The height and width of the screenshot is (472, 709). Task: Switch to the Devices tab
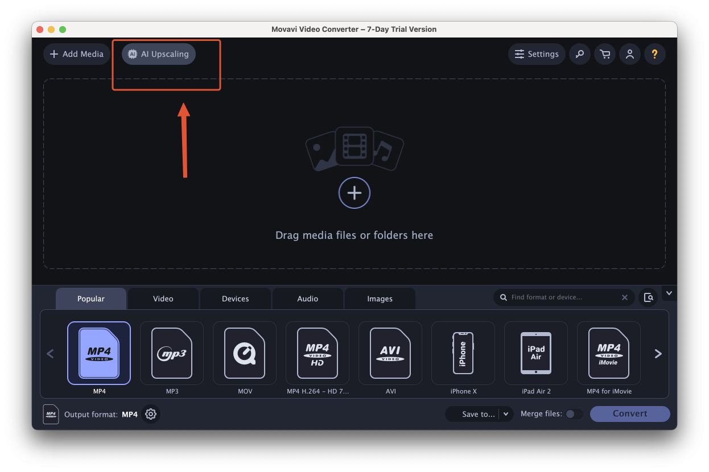click(236, 299)
